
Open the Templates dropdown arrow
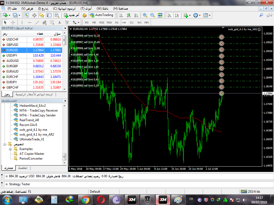[x=210, y=15]
